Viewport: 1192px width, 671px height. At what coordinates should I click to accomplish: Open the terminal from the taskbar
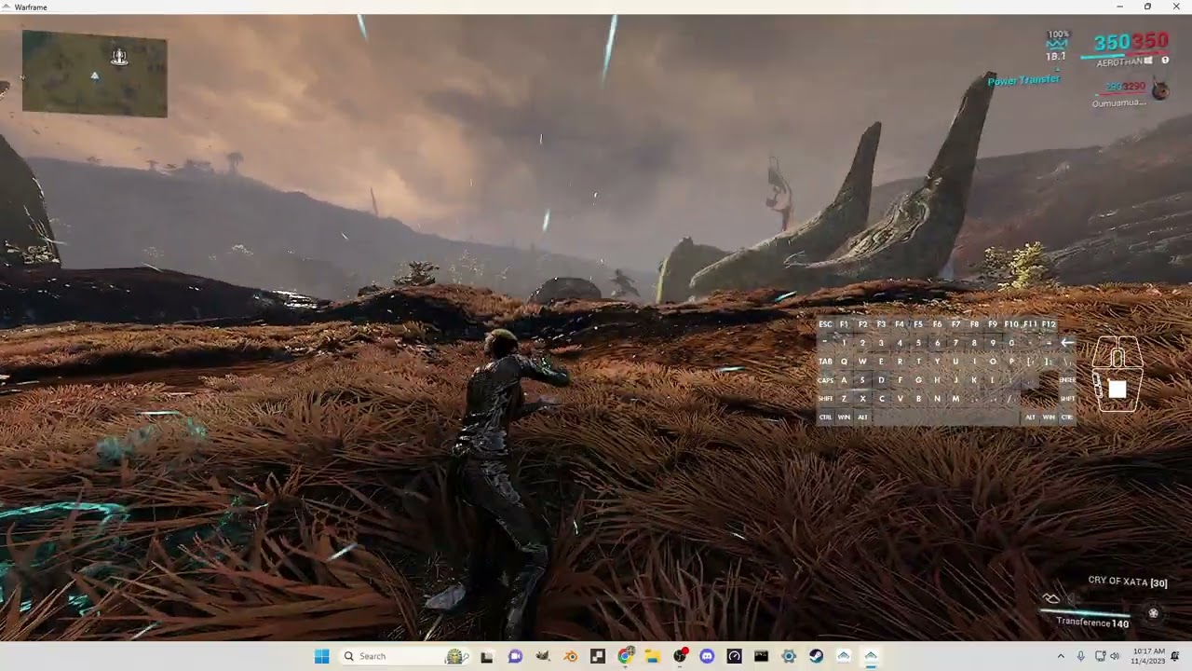click(x=761, y=656)
